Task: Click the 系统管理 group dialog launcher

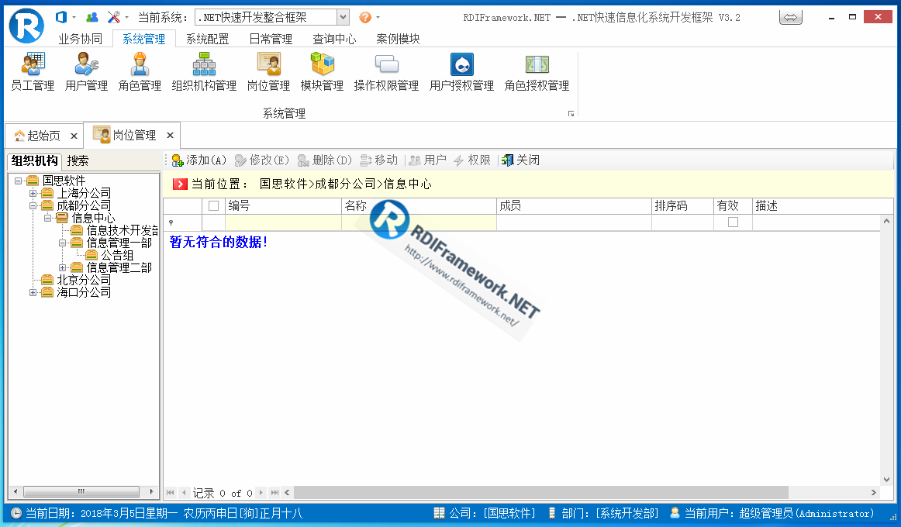Action: pyautogui.click(x=571, y=114)
